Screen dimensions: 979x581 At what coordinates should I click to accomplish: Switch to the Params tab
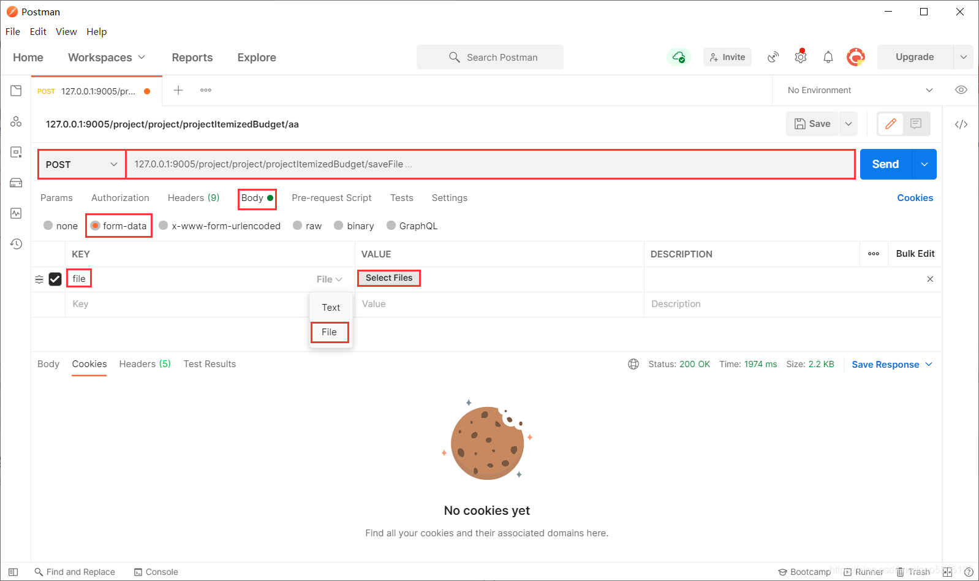point(56,197)
